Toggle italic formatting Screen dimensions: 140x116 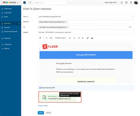coord(43,38)
